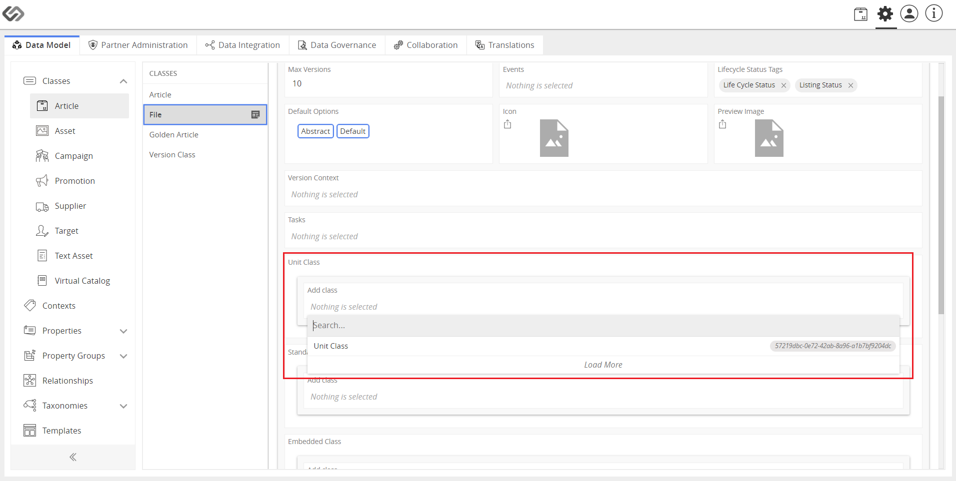Expand the Property Groups section

(123, 356)
